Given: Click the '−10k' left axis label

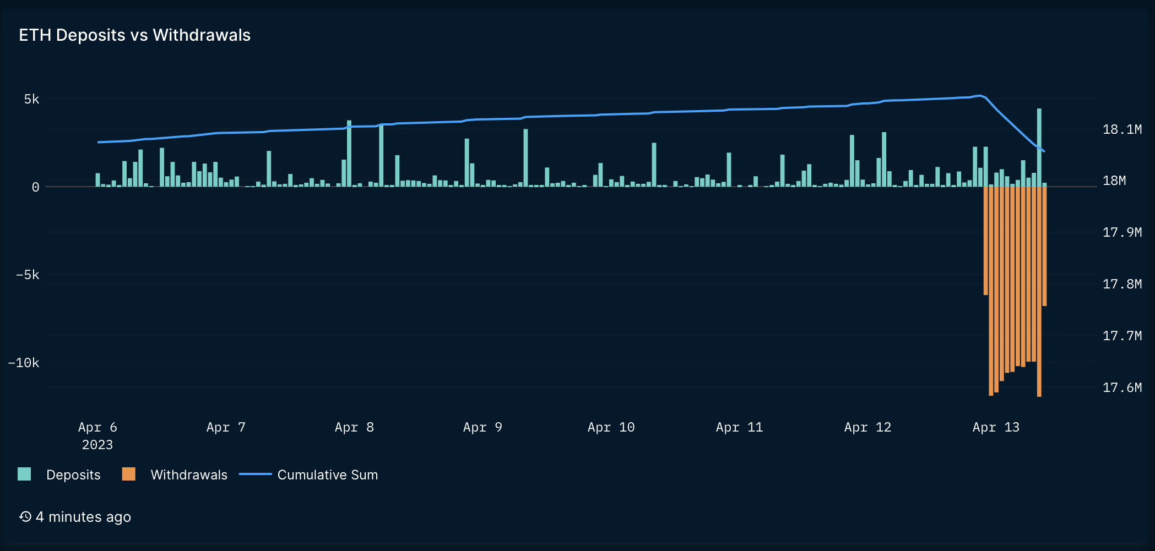Looking at the screenshot, I should (23, 363).
